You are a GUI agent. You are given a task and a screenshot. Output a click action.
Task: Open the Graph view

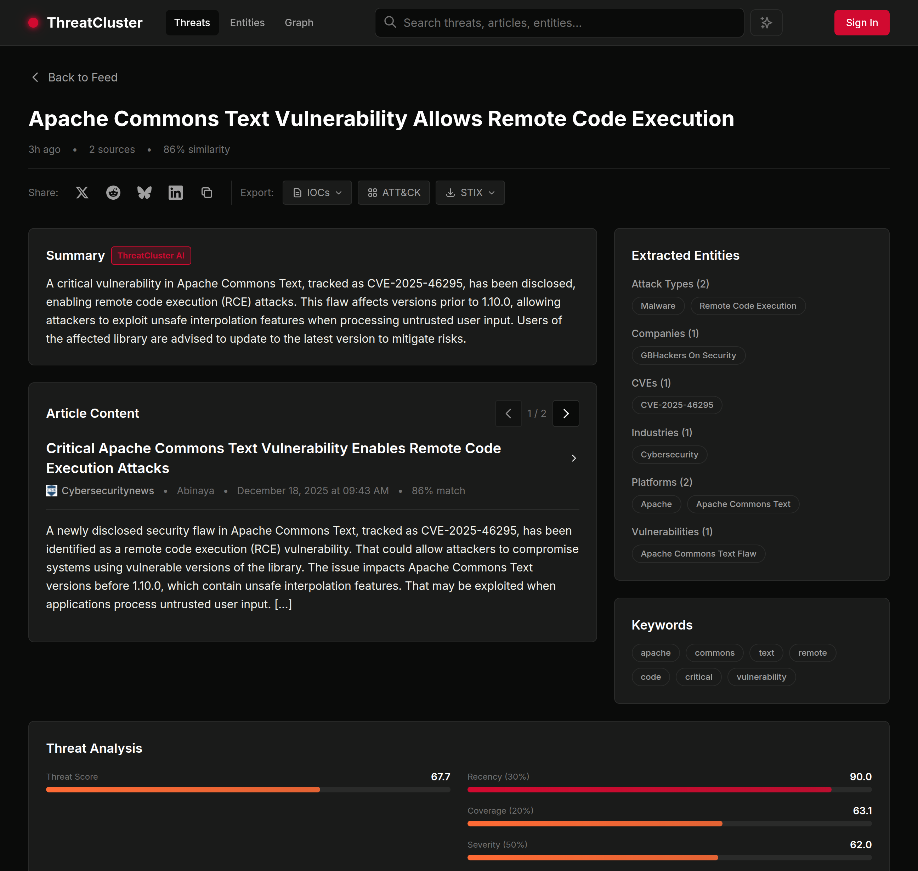click(299, 22)
